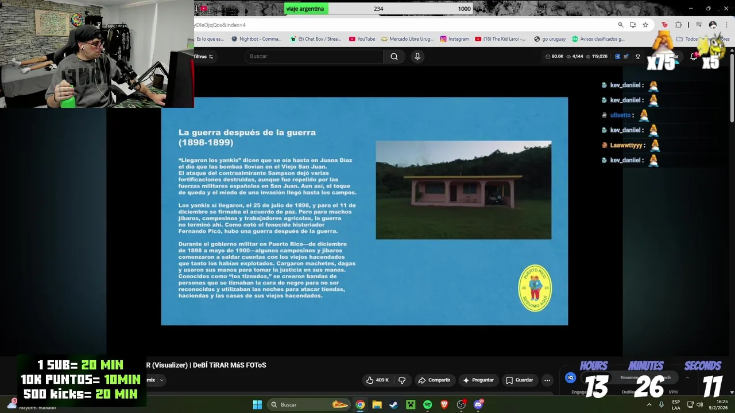Image resolution: width=735 pixels, height=413 pixels.
Task: Open Discord from the taskbar
Action: (478, 404)
